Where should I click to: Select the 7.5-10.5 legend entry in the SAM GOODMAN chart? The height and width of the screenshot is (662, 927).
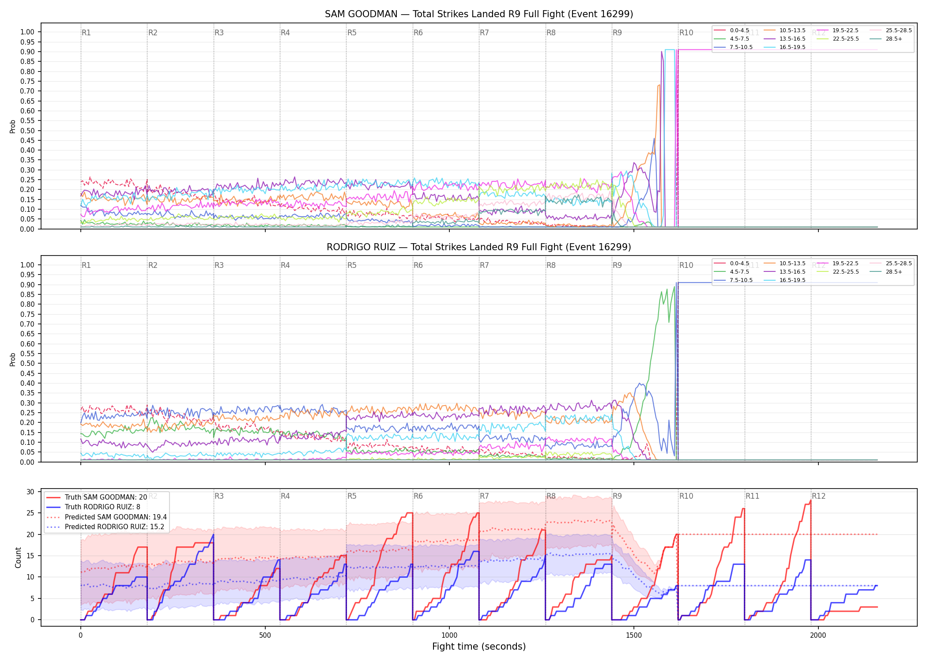733,47
